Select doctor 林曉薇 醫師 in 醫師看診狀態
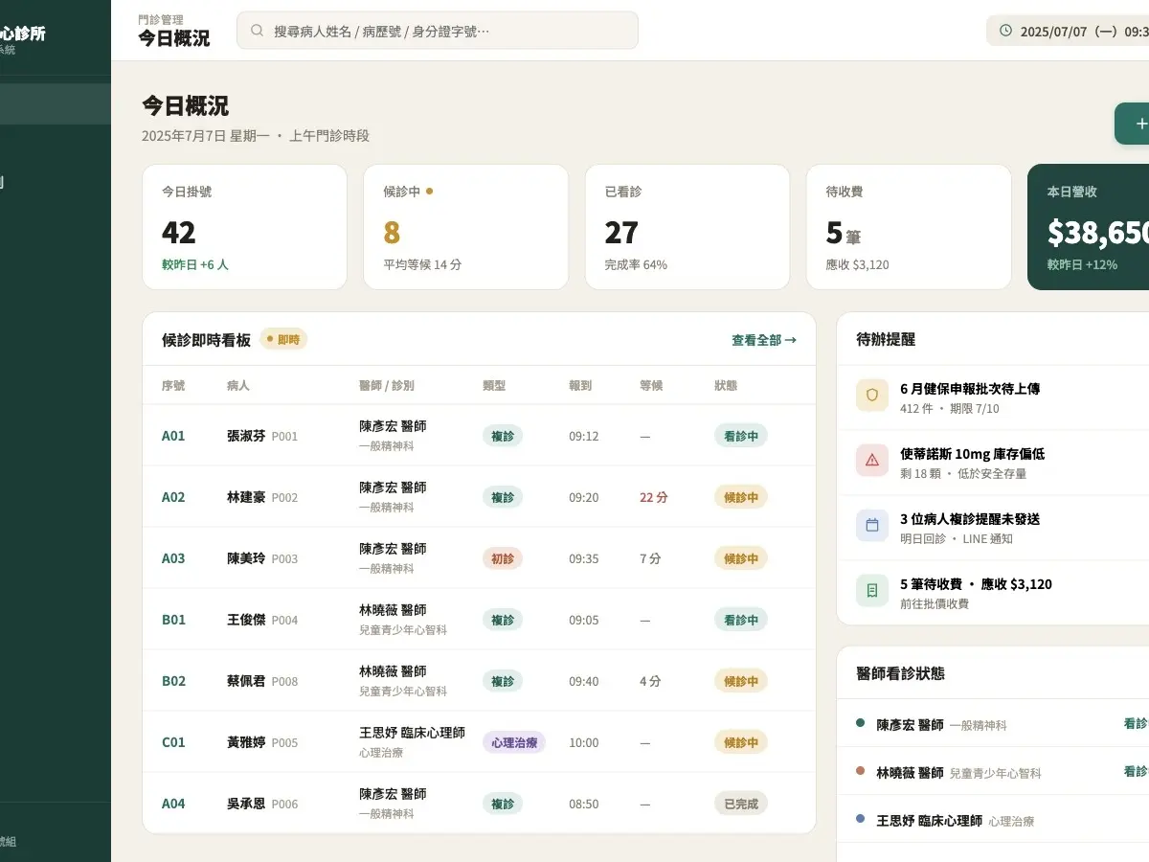This screenshot has width=1149, height=862. click(910, 773)
